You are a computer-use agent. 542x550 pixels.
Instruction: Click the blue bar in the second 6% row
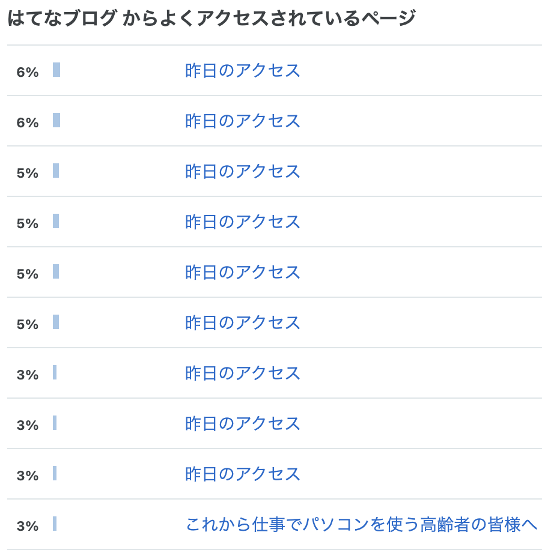56,120
